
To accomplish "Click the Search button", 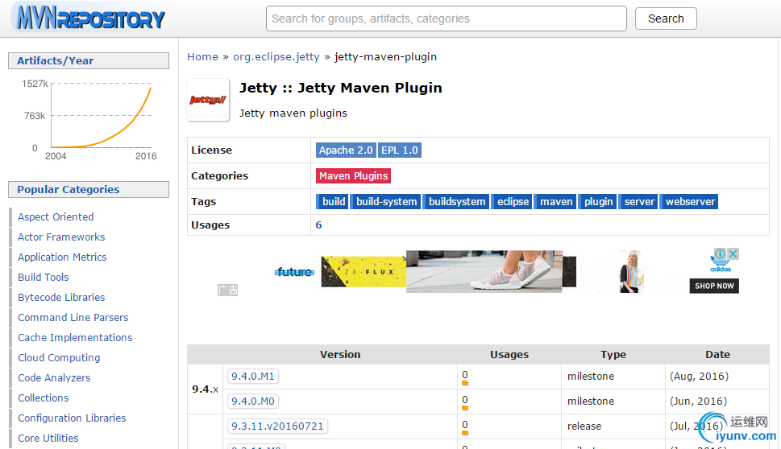I will 666,19.
